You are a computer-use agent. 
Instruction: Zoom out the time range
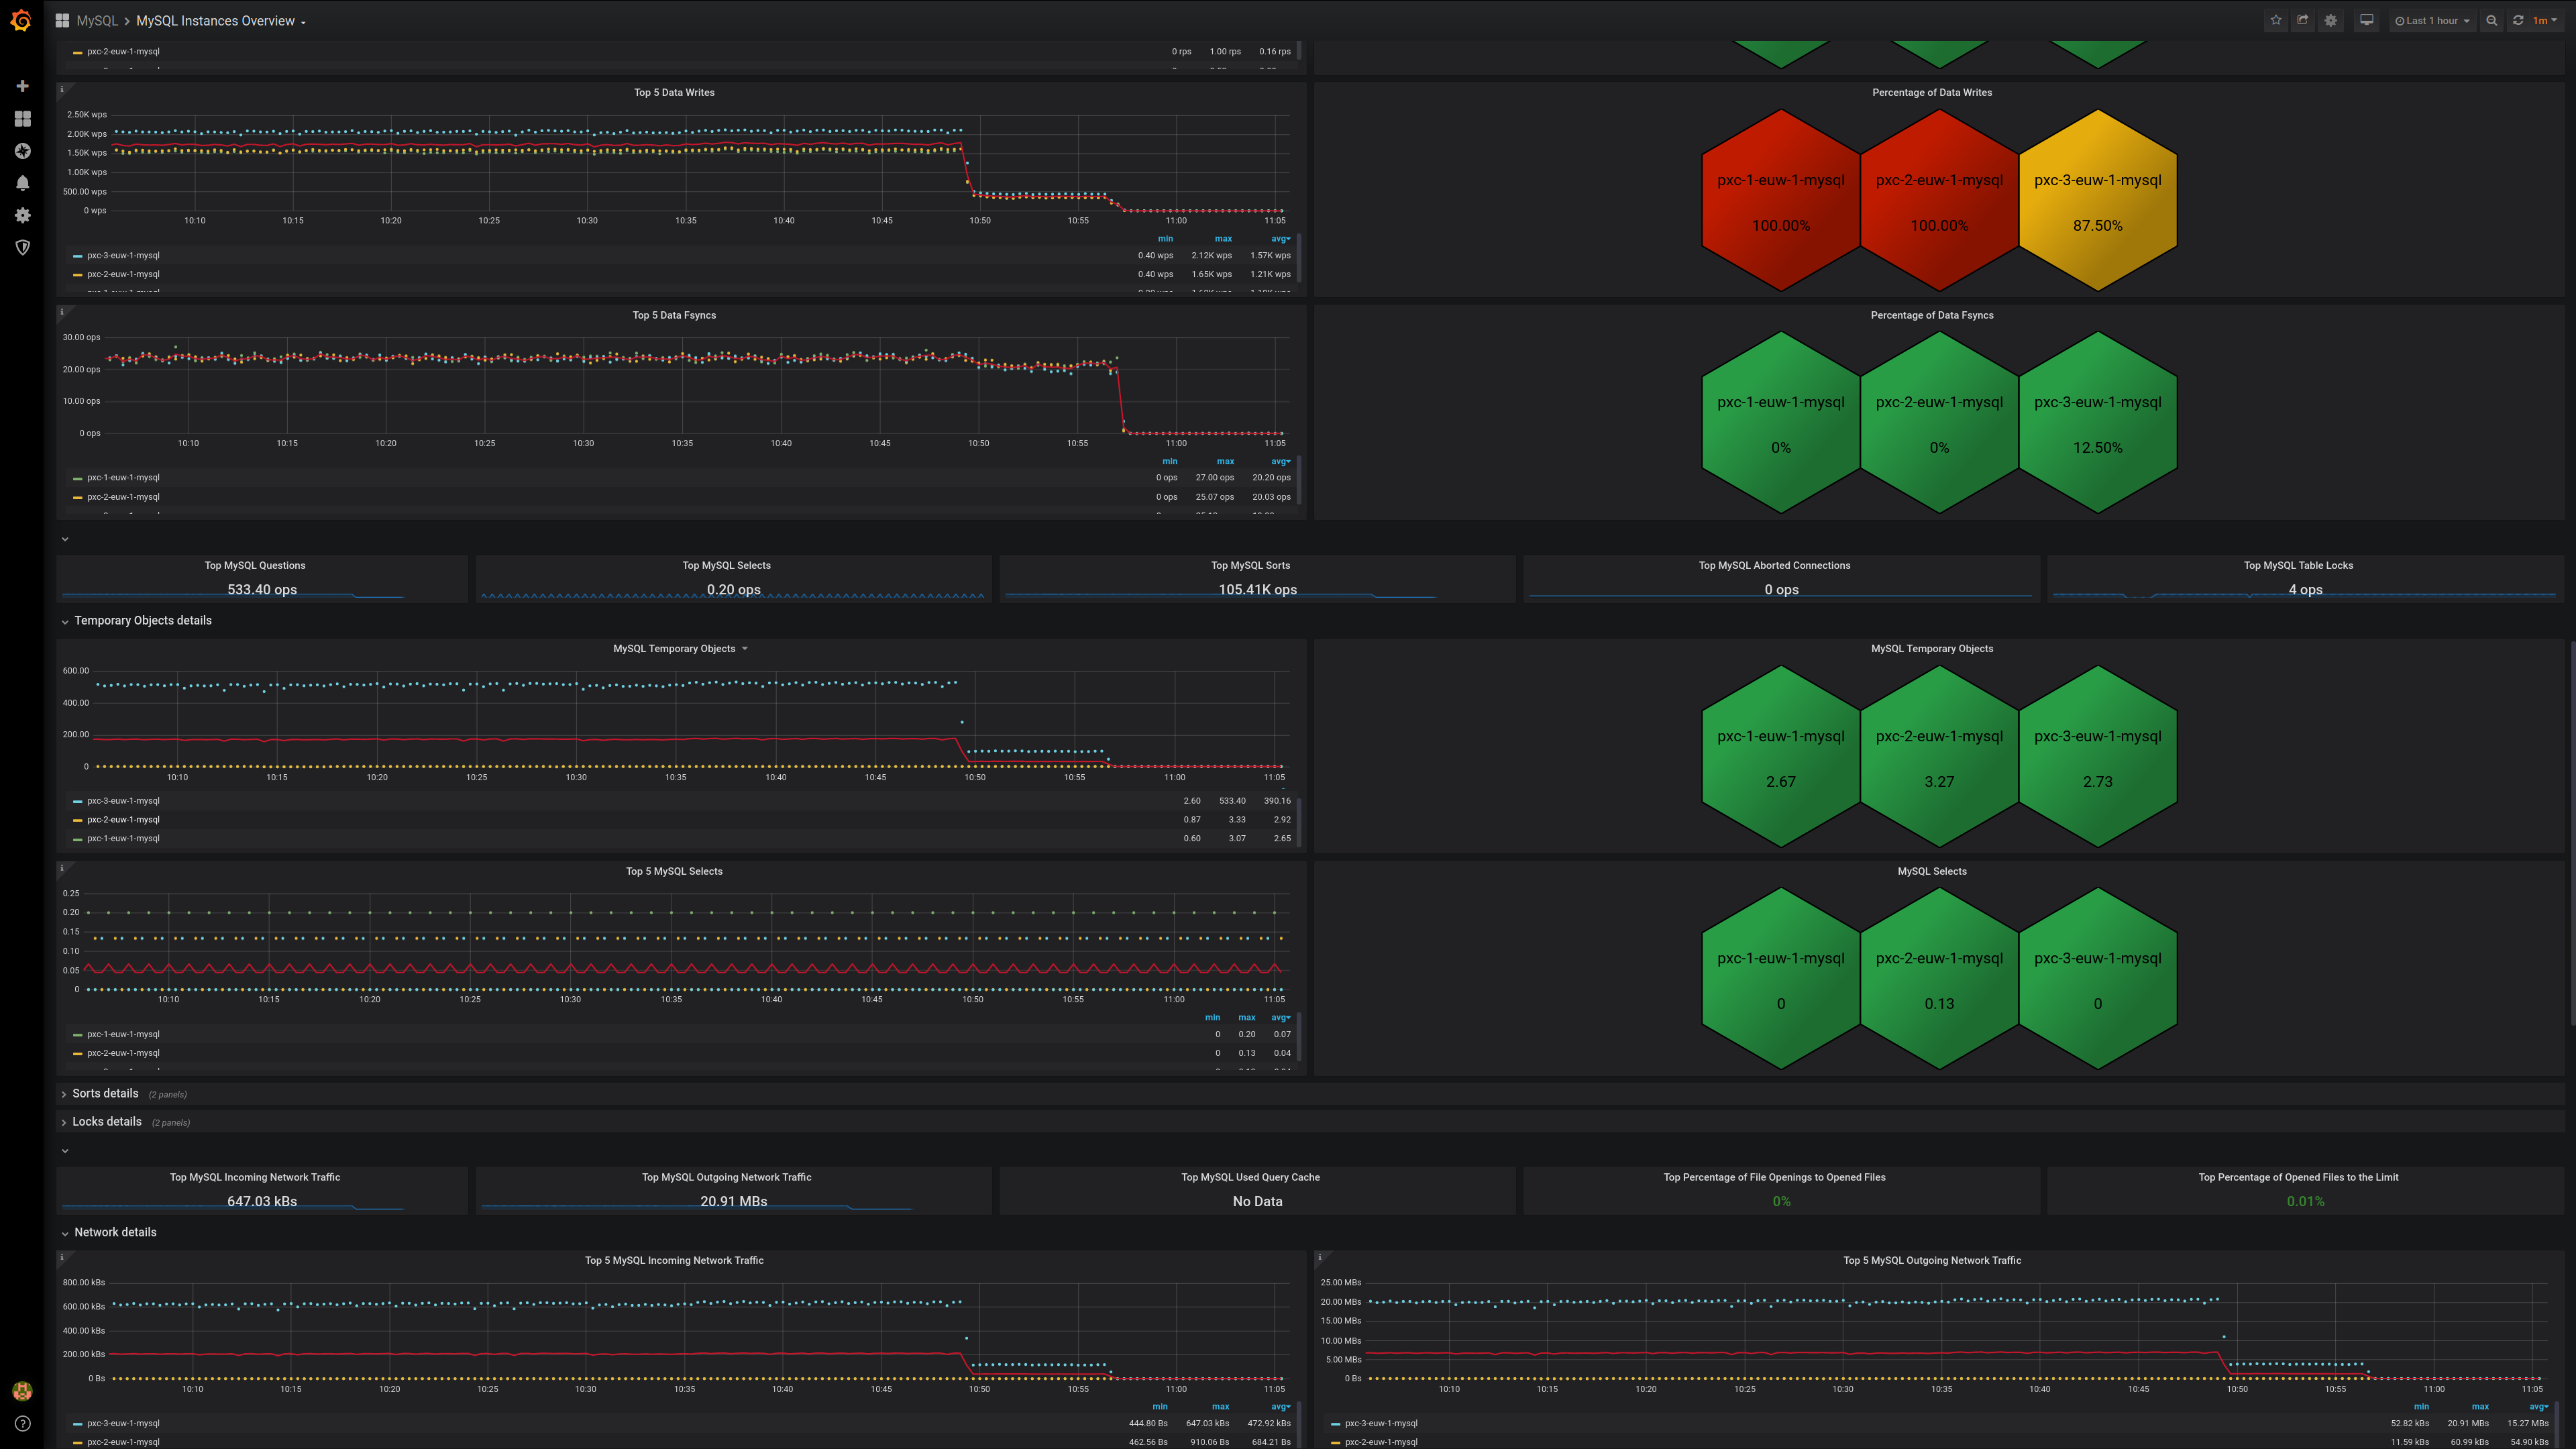pos(2491,20)
